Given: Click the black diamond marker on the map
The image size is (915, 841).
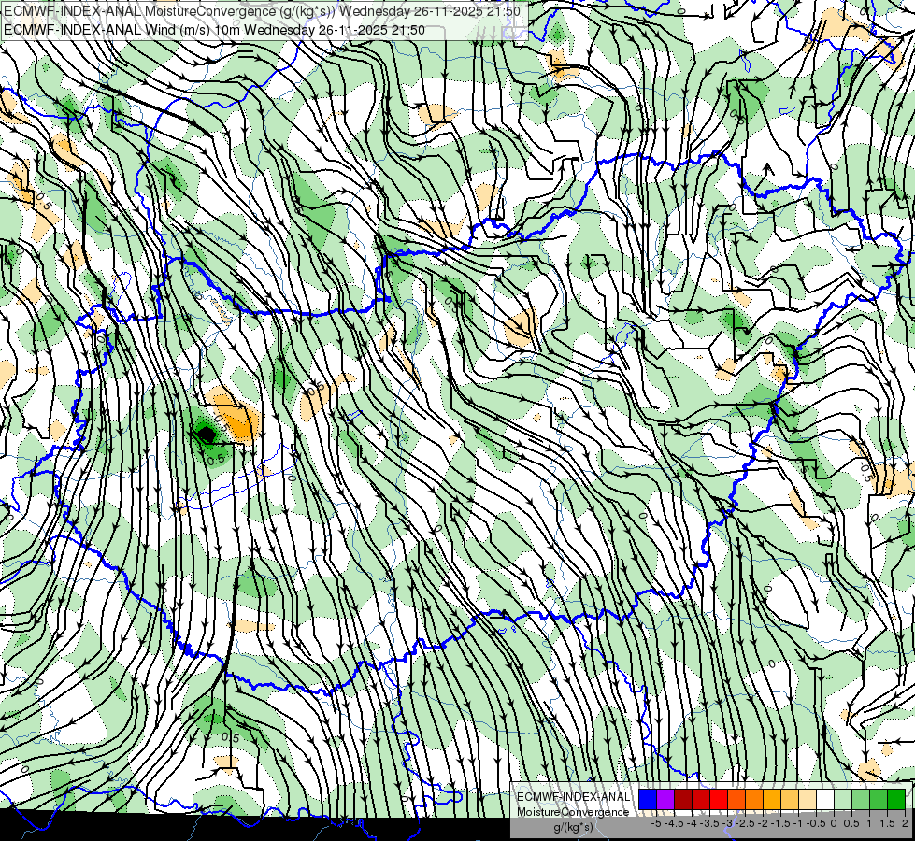Looking at the screenshot, I should tap(206, 434).
